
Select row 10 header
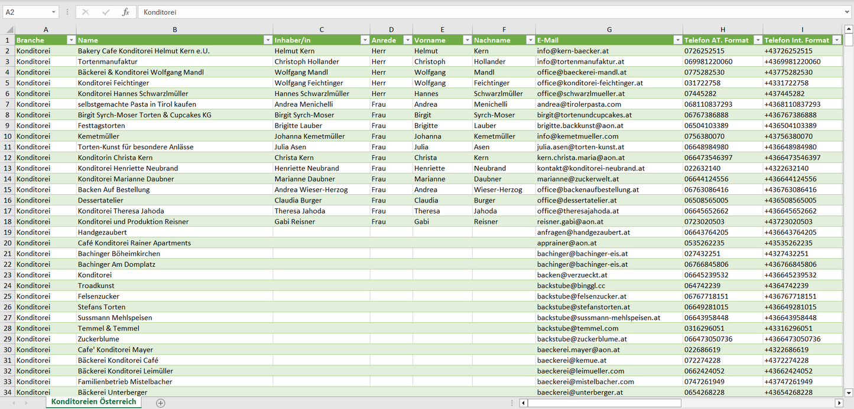click(7, 136)
